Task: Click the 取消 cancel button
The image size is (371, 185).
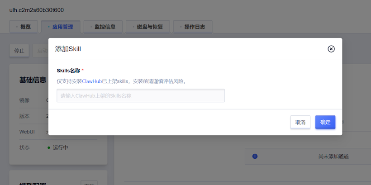Action: click(x=300, y=122)
